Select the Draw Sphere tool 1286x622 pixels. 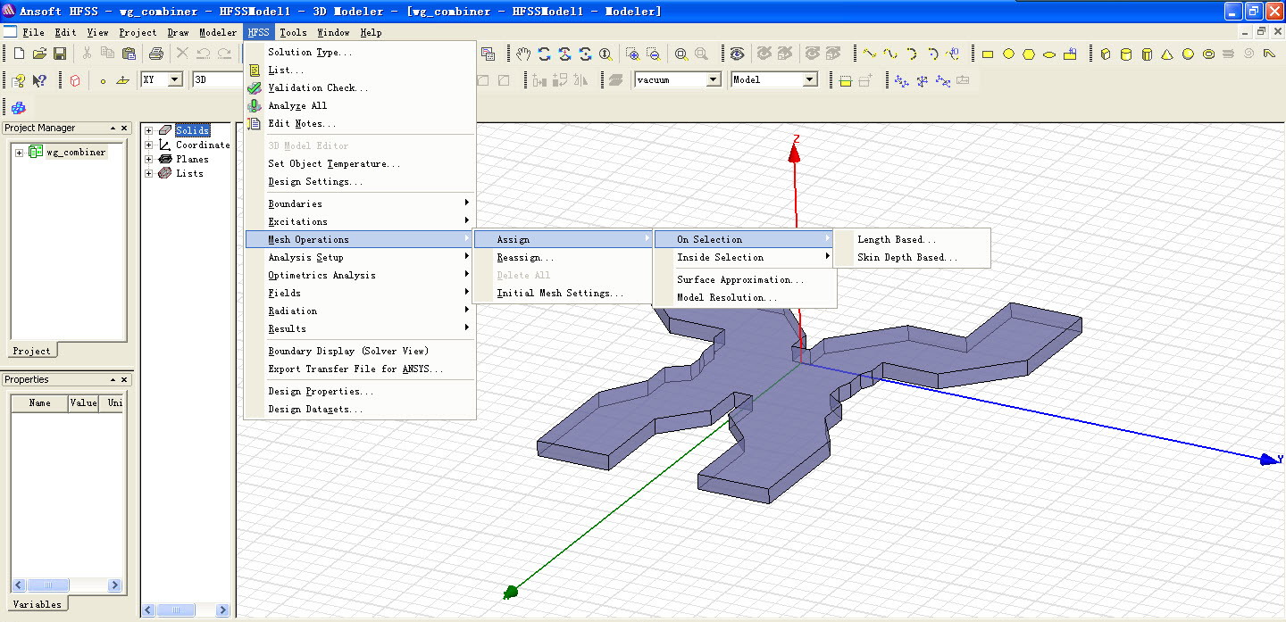pos(1188,54)
